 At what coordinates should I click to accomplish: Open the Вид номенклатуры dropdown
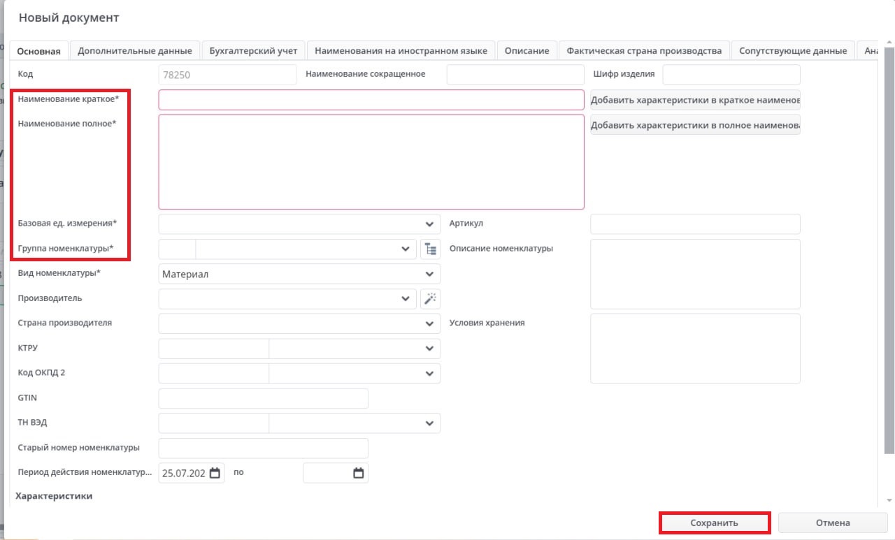click(x=429, y=275)
